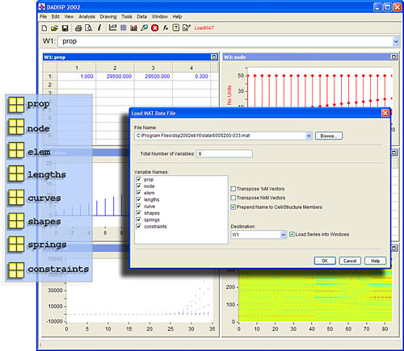Click Cancel in Load MAT dialog
404x351 pixels.
(x=350, y=261)
